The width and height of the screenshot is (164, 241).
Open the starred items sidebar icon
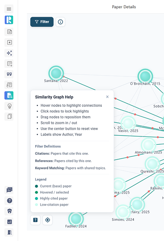(9, 42)
